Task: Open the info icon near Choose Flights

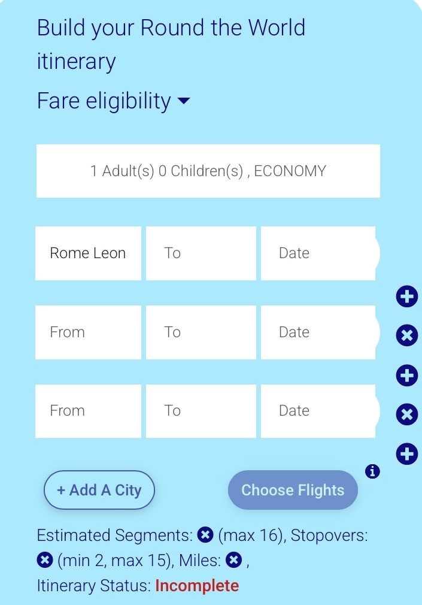Action: pos(372,472)
